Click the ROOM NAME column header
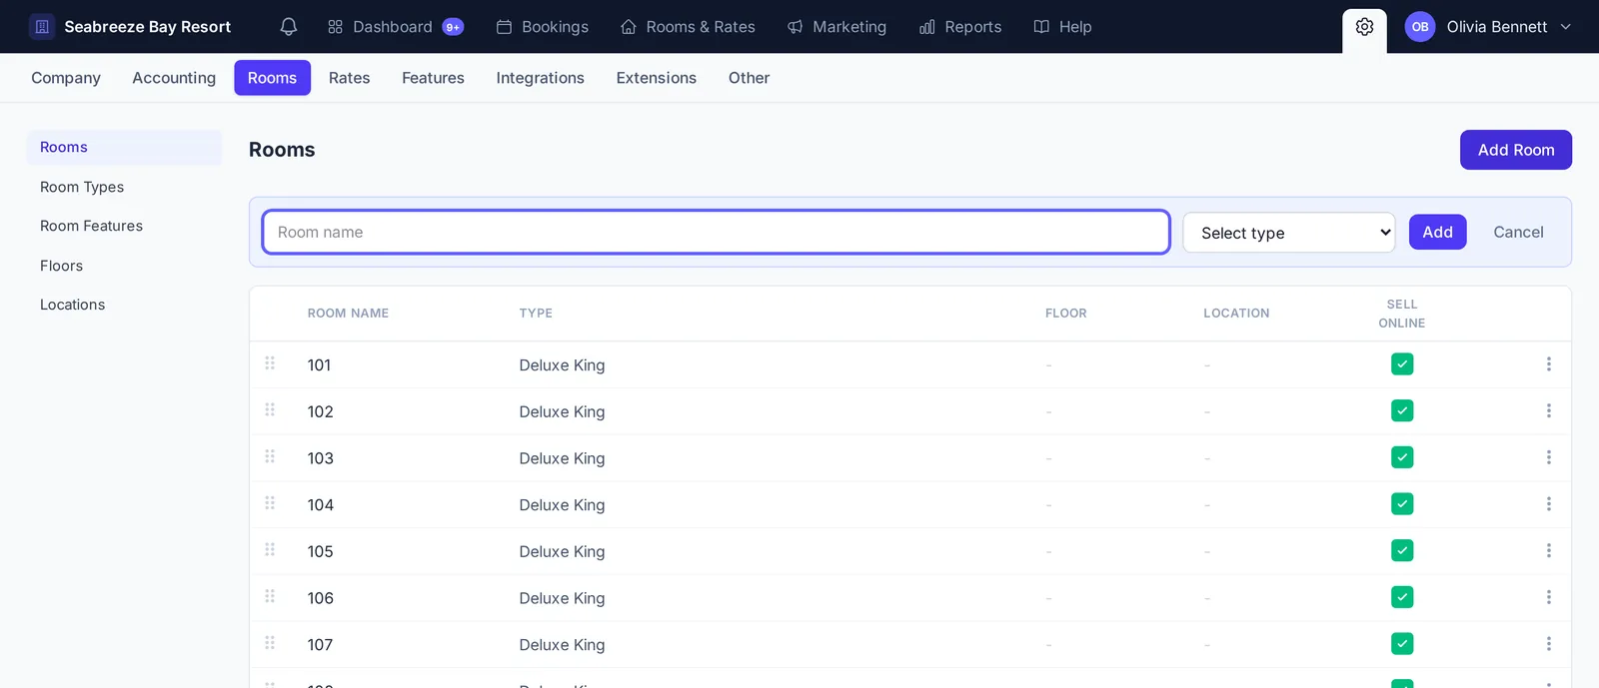The image size is (1599, 688). click(x=348, y=314)
